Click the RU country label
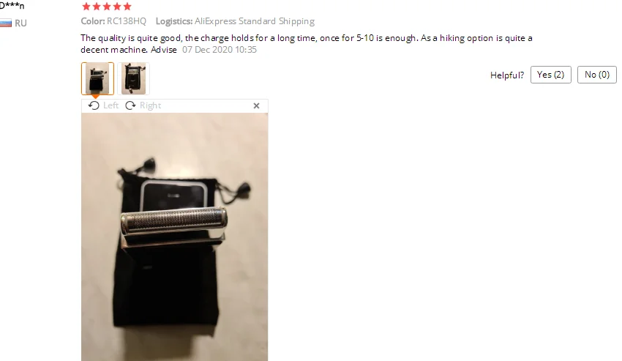This screenshot has height=361, width=622. (20, 23)
